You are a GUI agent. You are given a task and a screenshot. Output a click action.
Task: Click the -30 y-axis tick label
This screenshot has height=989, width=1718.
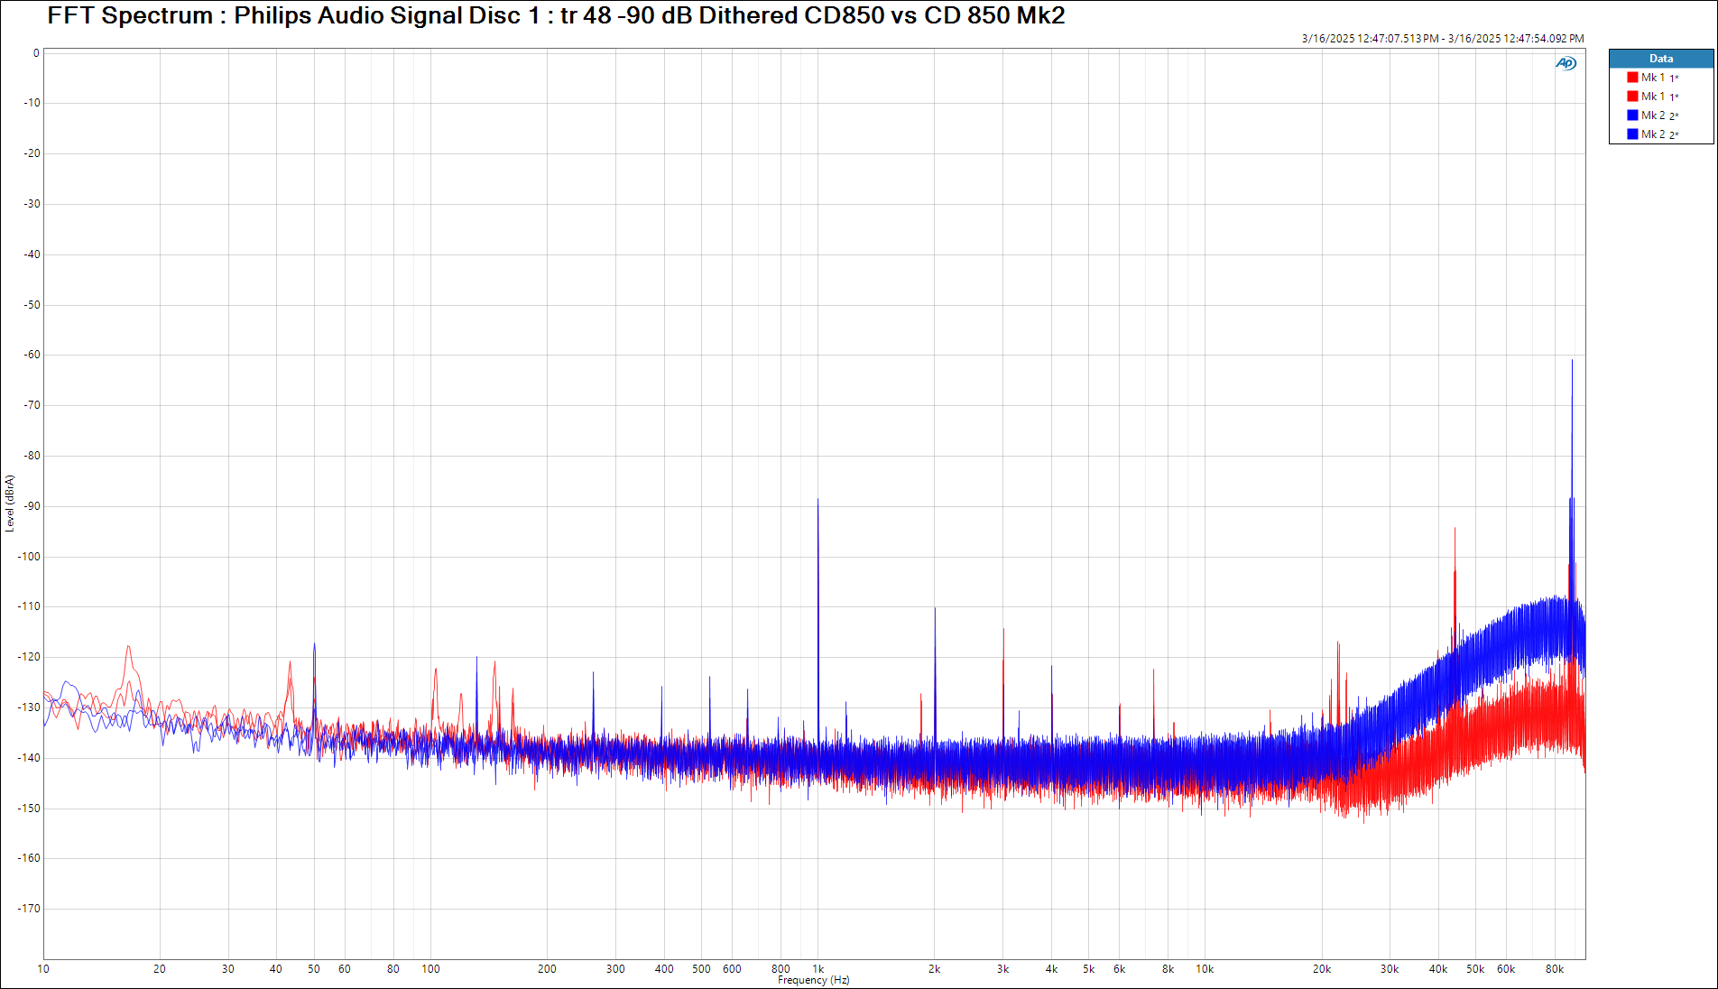click(x=32, y=204)
